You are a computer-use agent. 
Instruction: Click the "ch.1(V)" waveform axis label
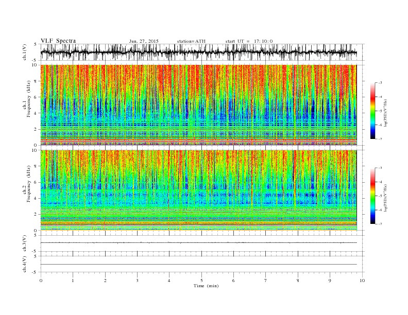pos(25,52)
